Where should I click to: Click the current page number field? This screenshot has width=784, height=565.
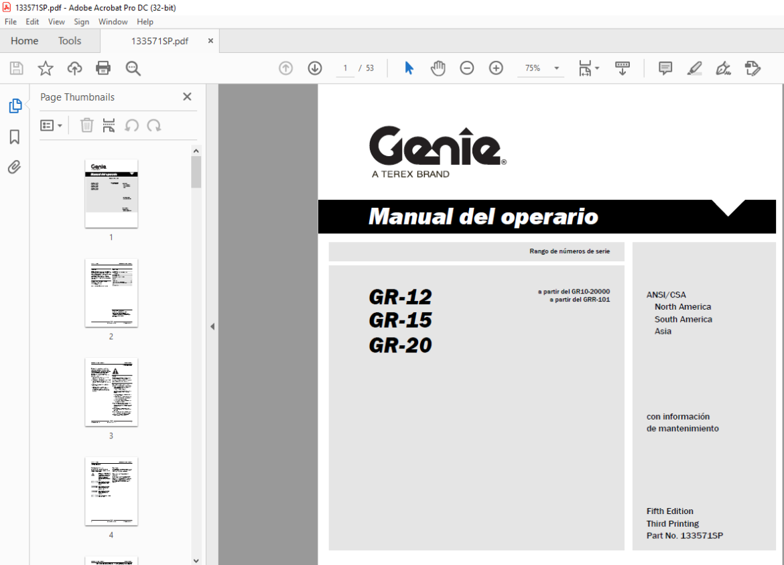345,68
